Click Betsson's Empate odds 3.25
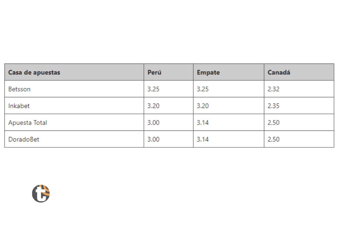 click(x=203, y=89)
